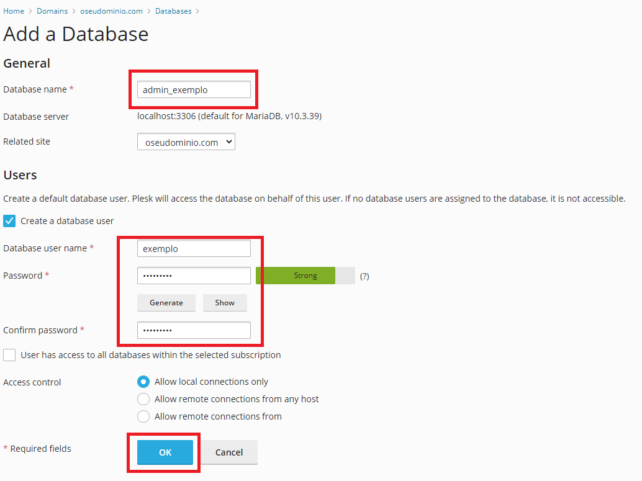The image size is (642, 481).
Task: Go to Home in the breadcrumb
Action: click(14, 11)
